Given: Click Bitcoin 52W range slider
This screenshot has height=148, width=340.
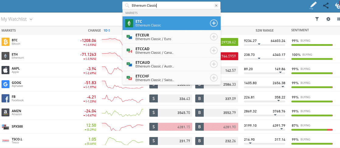Looking at the screenshot, I should tap(265, 45).
